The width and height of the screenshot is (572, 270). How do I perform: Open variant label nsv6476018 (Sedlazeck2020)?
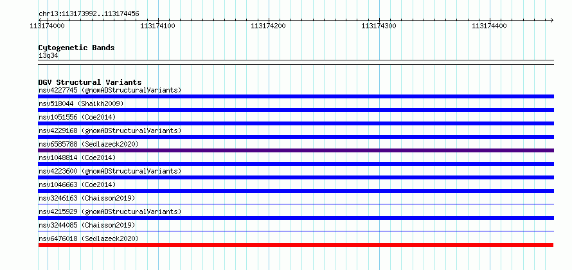(89, 239)
